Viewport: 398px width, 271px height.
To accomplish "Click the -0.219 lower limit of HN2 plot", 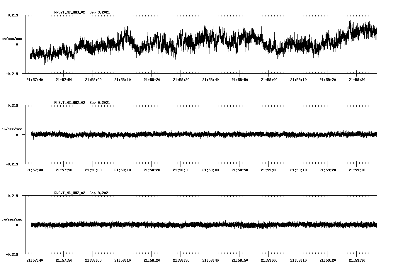I will point(12,164).
